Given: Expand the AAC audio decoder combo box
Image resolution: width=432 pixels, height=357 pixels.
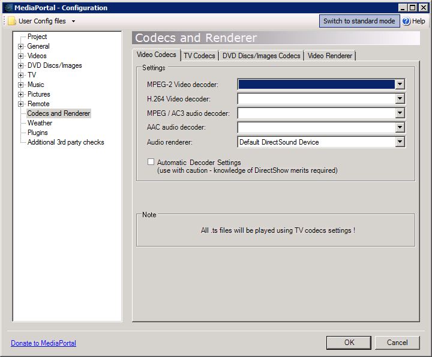Looking at the screenshot, I should click(x=400, y=128).
